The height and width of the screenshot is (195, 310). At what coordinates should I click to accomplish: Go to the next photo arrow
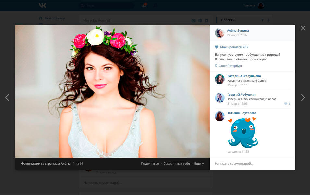coord(303,97)
